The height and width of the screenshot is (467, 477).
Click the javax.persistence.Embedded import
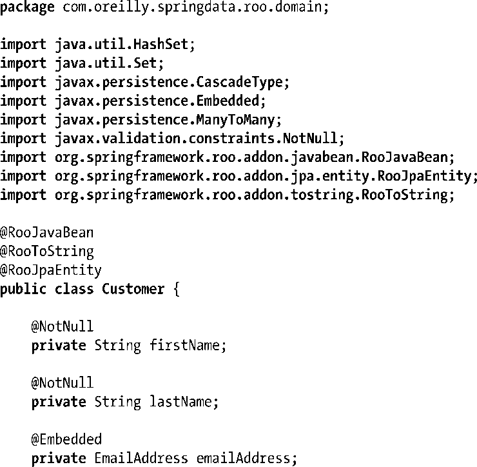click(x=133, y=101)
